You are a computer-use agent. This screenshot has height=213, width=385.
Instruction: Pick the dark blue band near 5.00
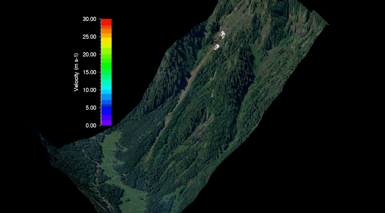(106, 109)
